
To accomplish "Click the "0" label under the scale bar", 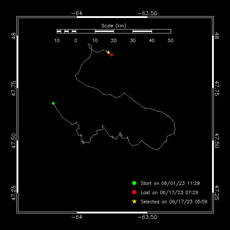I will coord(76,41).
